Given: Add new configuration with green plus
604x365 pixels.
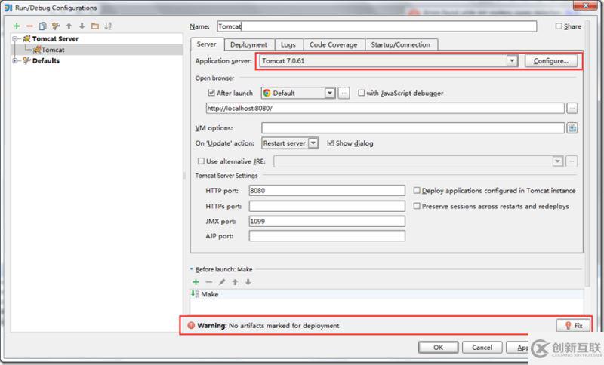Looking at the screenshot, I should (17, 26).
